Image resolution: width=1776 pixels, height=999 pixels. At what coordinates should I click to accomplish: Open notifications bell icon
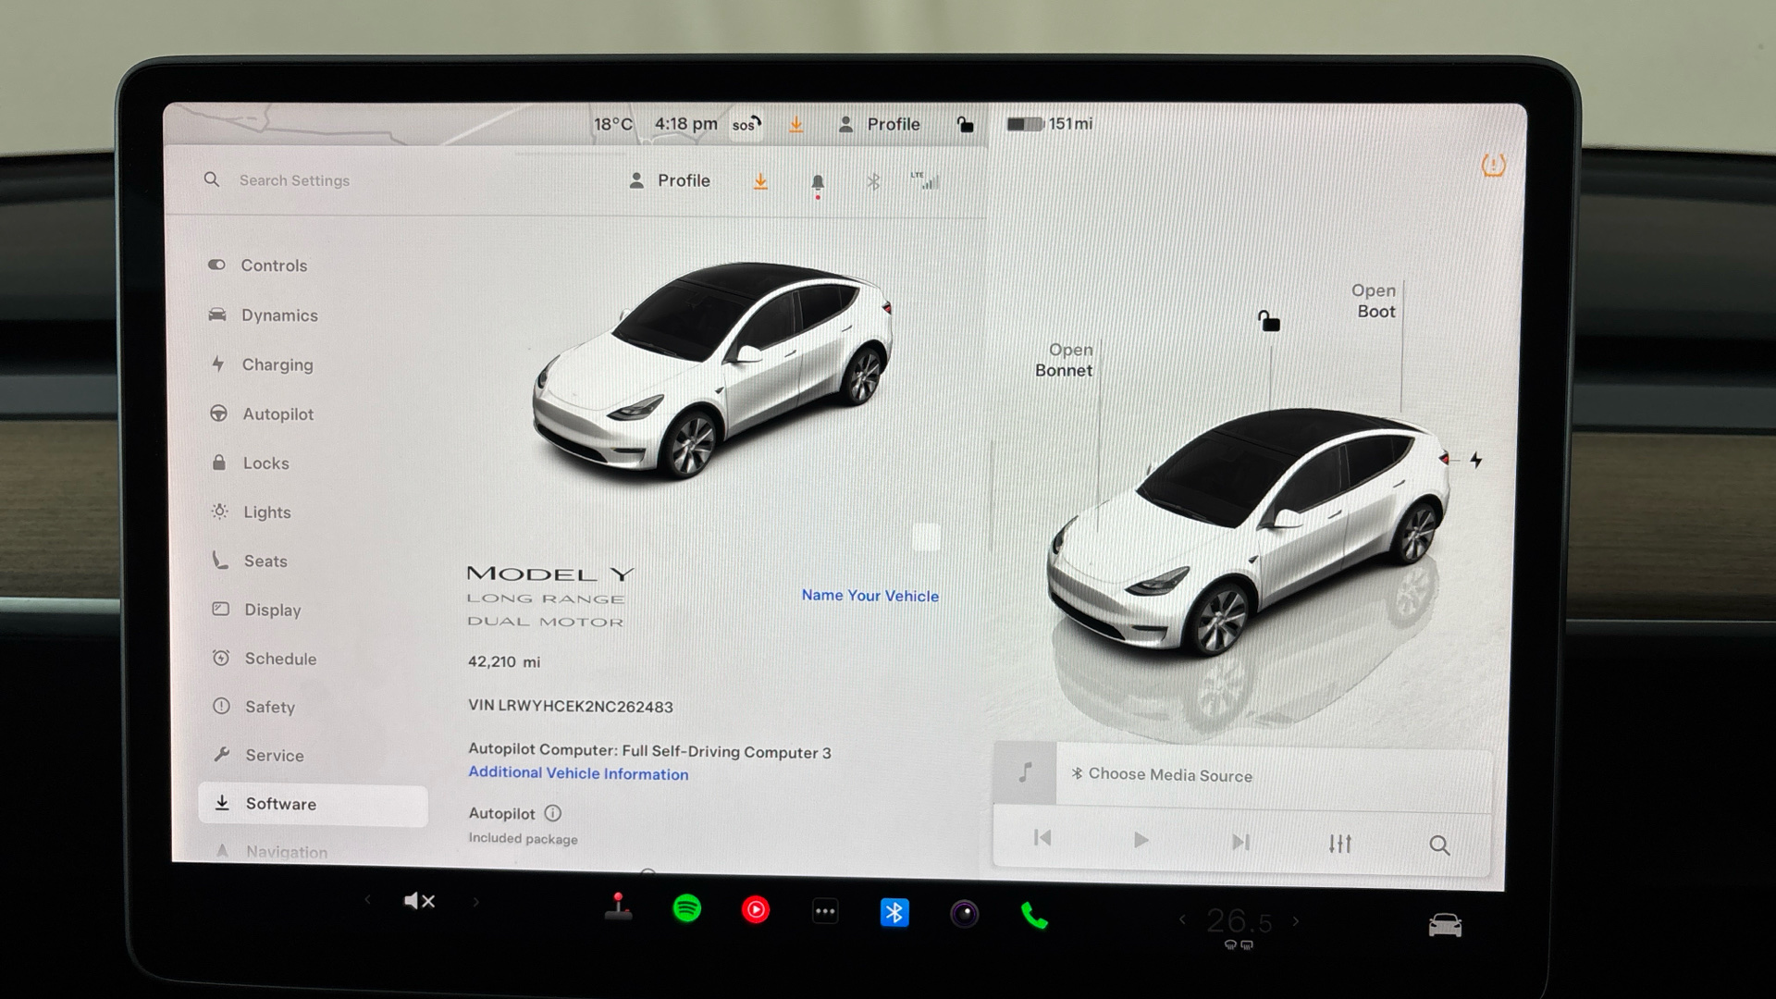[818, 183]
